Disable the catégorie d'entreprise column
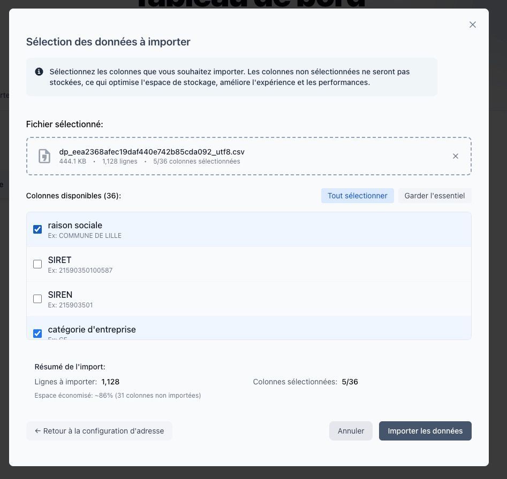Viewport: 507px width, 479px height. point(37,334)
